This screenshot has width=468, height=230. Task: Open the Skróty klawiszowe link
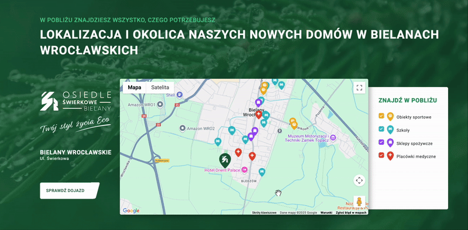[264, 212]
